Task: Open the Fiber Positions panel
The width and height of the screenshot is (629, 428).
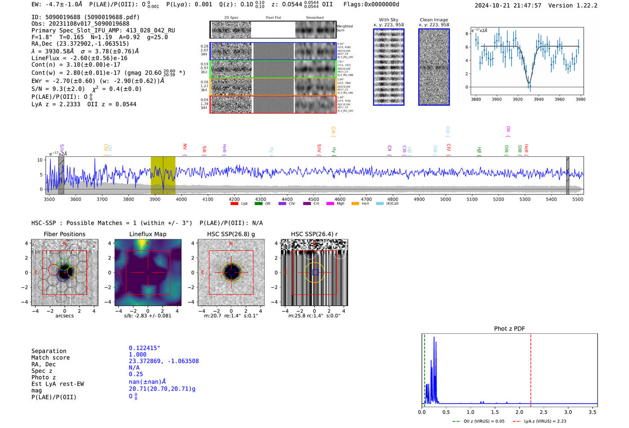Action: [65, 273]
